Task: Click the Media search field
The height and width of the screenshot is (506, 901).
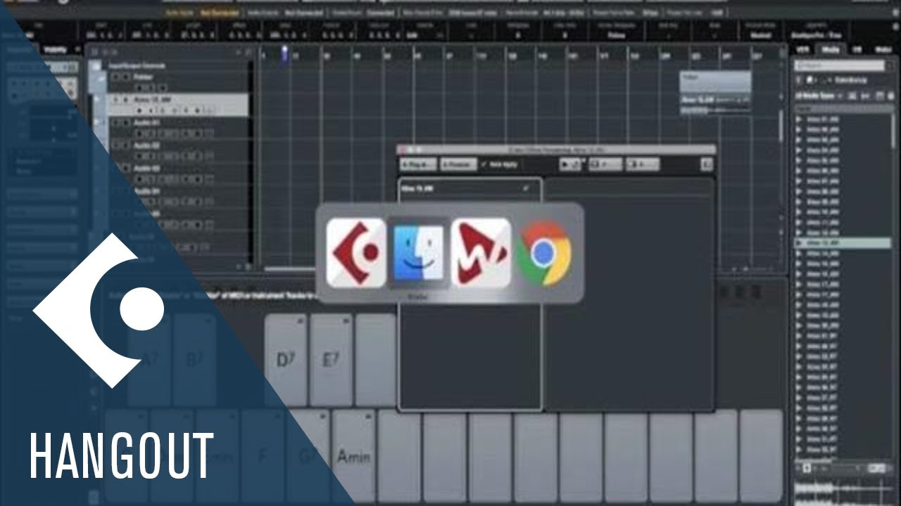Action: pyautogui.click(x=839, y=65)
